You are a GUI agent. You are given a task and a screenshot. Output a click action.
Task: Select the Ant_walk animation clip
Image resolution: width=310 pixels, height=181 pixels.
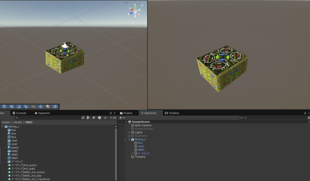(x=21, y=169)
